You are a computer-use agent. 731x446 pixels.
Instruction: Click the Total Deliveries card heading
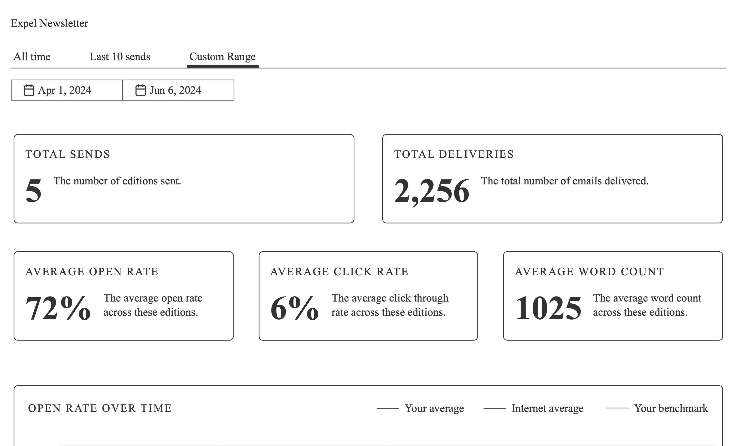(454, 154)
